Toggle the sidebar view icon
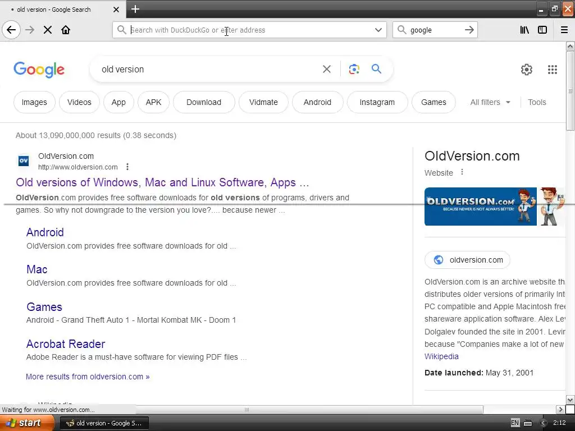 pyautogui.click(x=542, y=30)
